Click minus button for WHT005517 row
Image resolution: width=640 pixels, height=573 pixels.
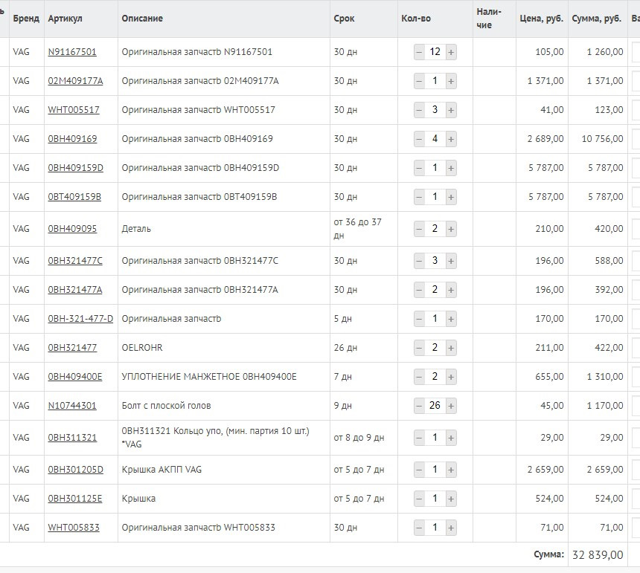(419, 110)
